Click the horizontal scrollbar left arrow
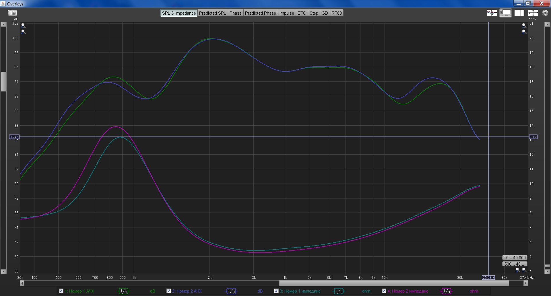The height and width of the screenshot is (296, 551). [x=22, y=283]
